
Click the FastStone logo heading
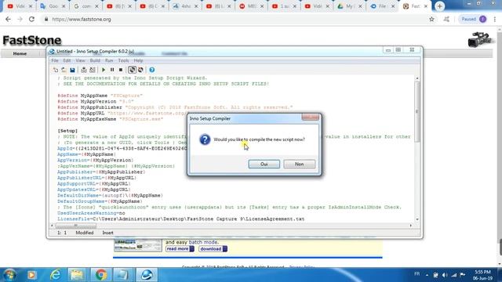click(x=31, y=40)
